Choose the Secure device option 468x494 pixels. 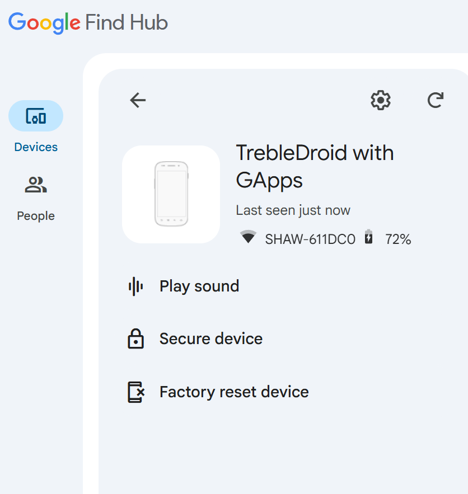pyautogui.click(x=211, y=339)
